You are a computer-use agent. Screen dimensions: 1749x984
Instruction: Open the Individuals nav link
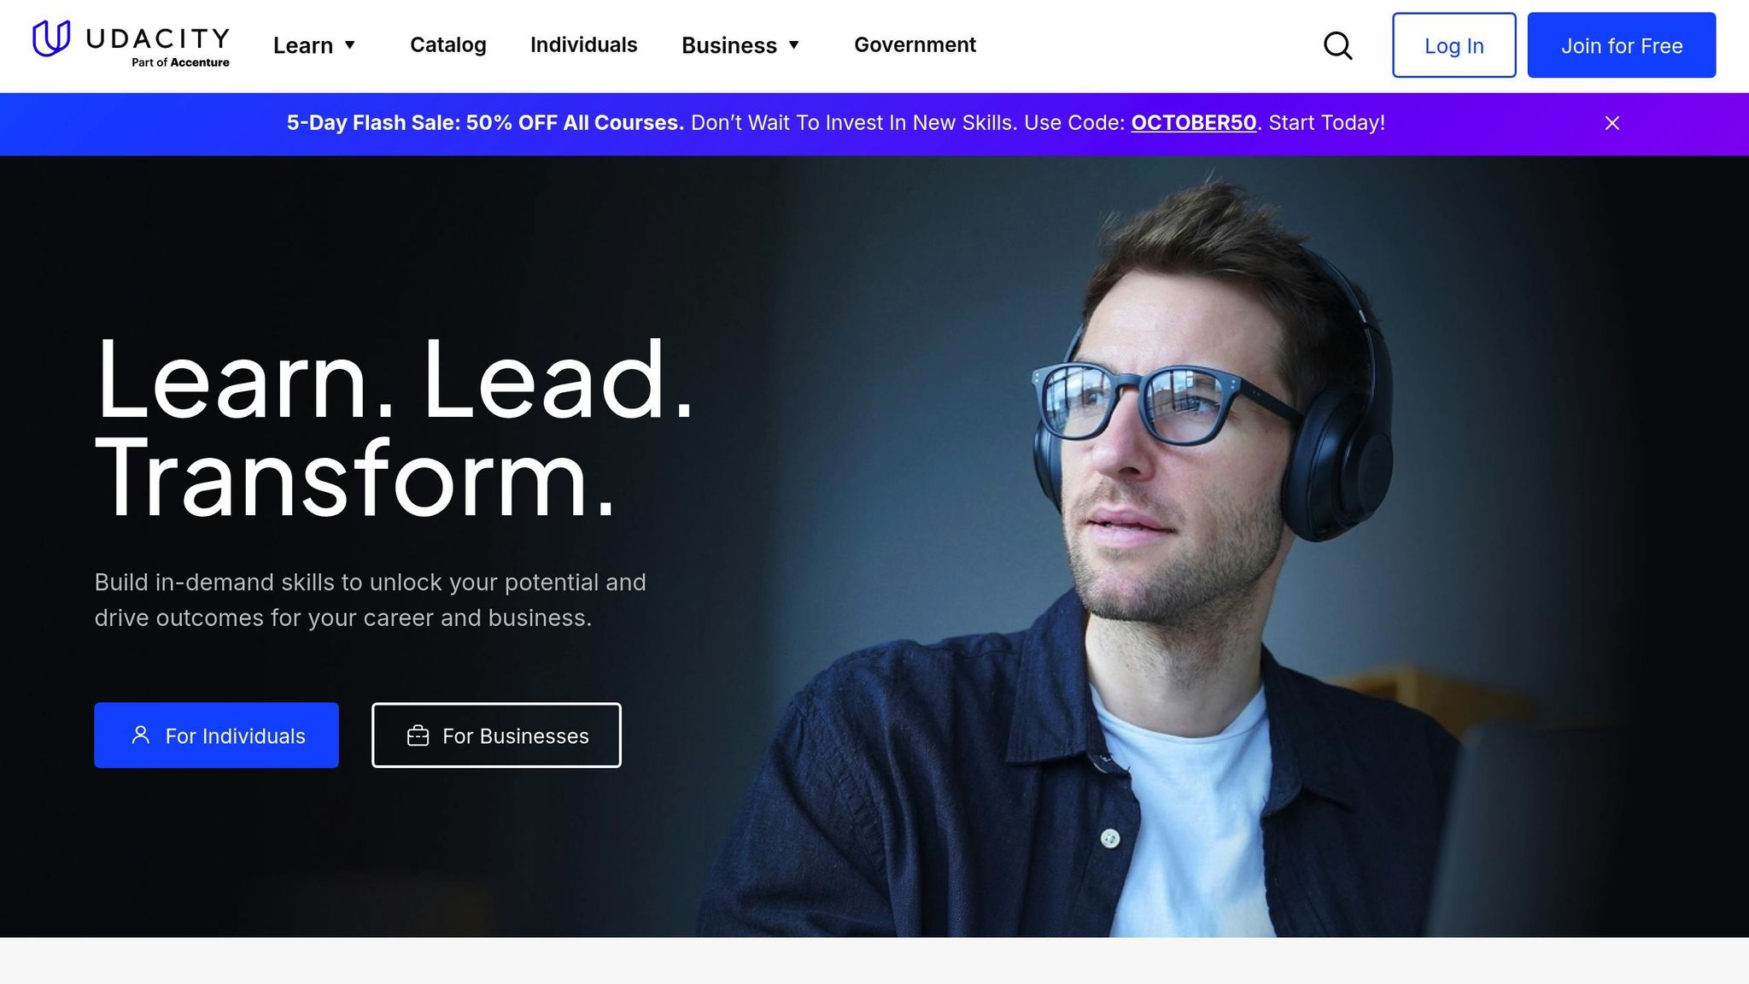[x=583, y=44]
